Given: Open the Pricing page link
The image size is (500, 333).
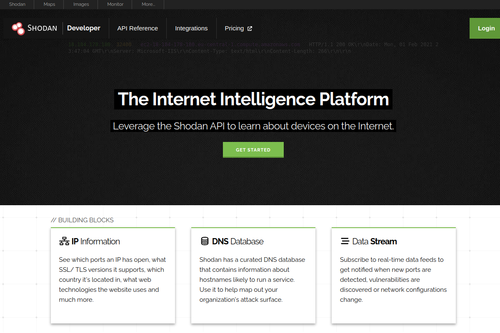Looking at the screenshot, I should click(x=238, y=28).
